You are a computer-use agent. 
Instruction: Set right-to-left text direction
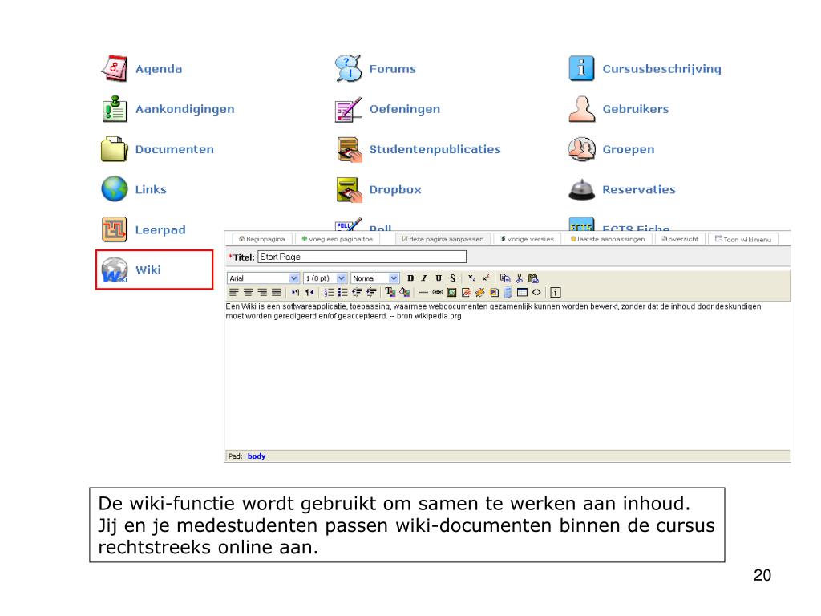click(x=309, y=292)
